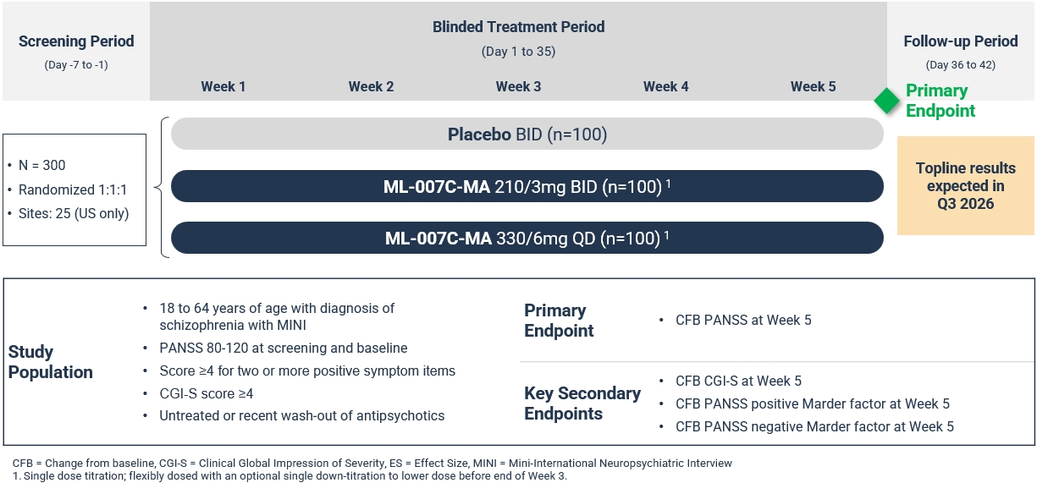This screenshot has width=1037, height=483.
Task: Select the Week 4 timeline label
Action: [x=665, y=86]
